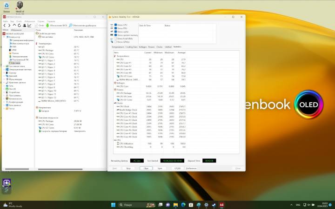Click the sensor list horizontal scrollbar in AIDA64

tap(60, 170)
